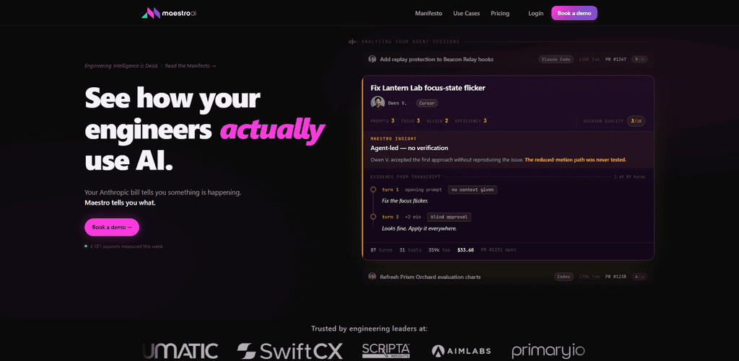
Task: Click the 'no context given' tag
Action: (x=472, y=190)
